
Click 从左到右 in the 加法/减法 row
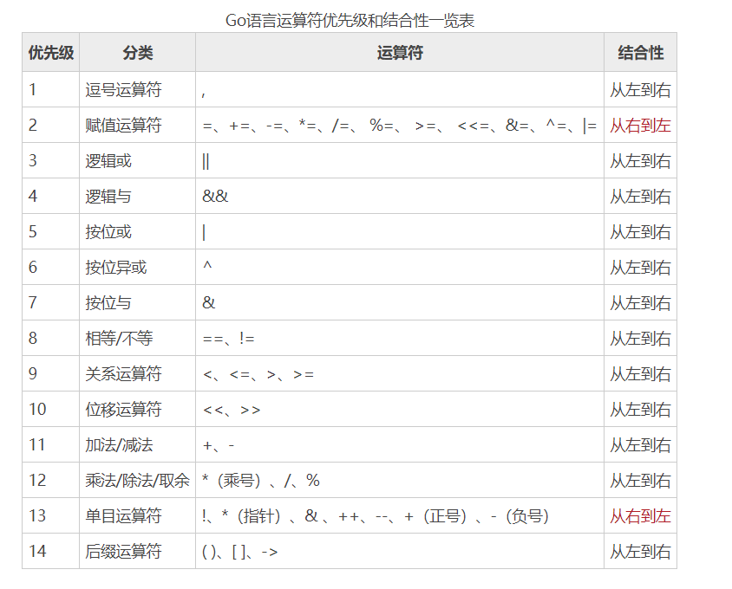coord(640,445)
